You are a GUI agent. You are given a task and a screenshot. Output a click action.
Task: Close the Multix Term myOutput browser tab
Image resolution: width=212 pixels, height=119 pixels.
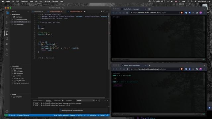tap(146, 65)
